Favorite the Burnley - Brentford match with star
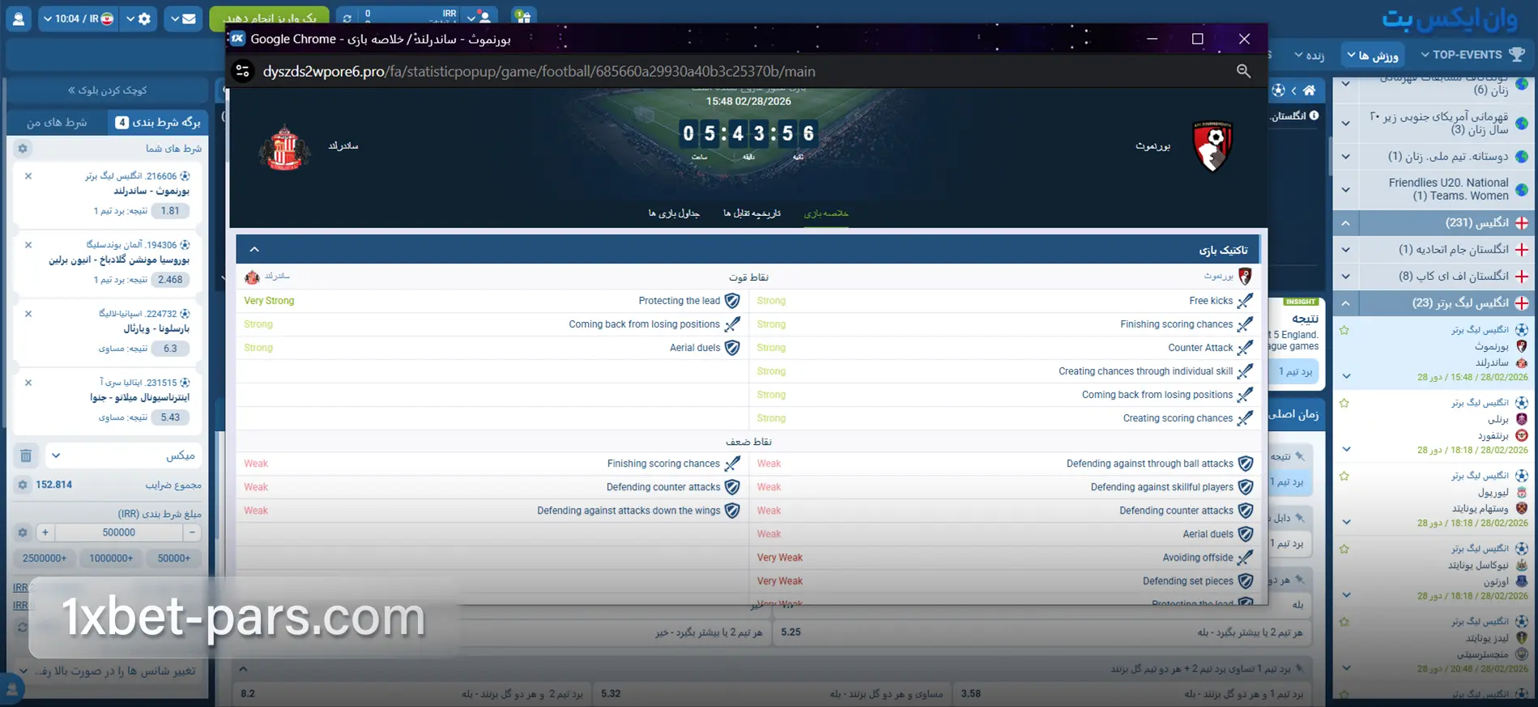This screenshot has height=707, width=1538. 1344,403
